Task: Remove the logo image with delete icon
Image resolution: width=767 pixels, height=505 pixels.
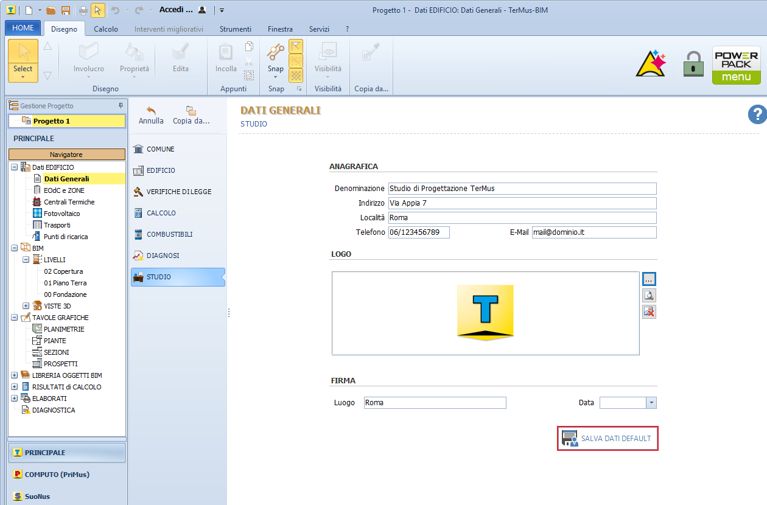Action: click(x=649, y=312)
